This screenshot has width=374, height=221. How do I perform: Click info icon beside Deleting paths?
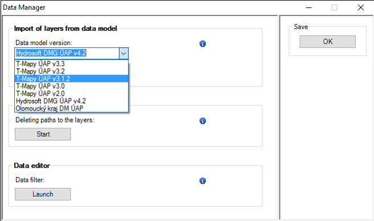click(x=202, y=121)
